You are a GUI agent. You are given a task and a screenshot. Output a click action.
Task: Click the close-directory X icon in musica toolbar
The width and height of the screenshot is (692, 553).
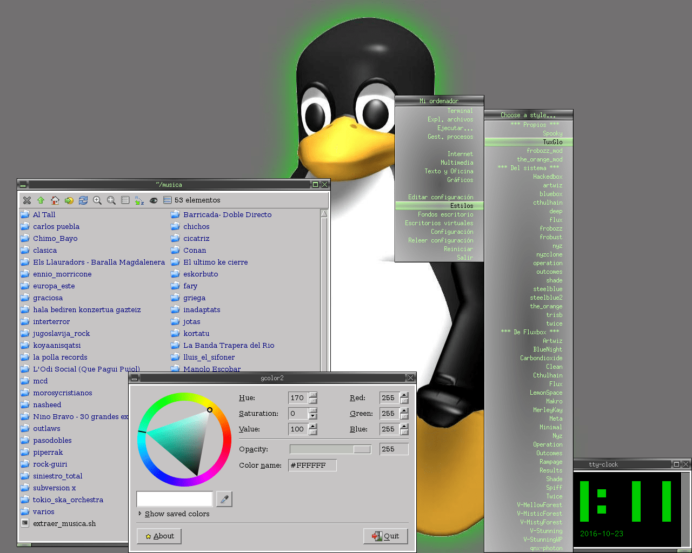[x=27, y=200]
